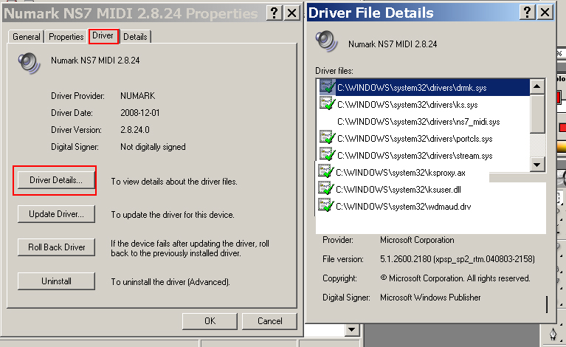The image size is (566, 347).
Task: Click the driver date 2008-12-01
Action: [139, 113]
